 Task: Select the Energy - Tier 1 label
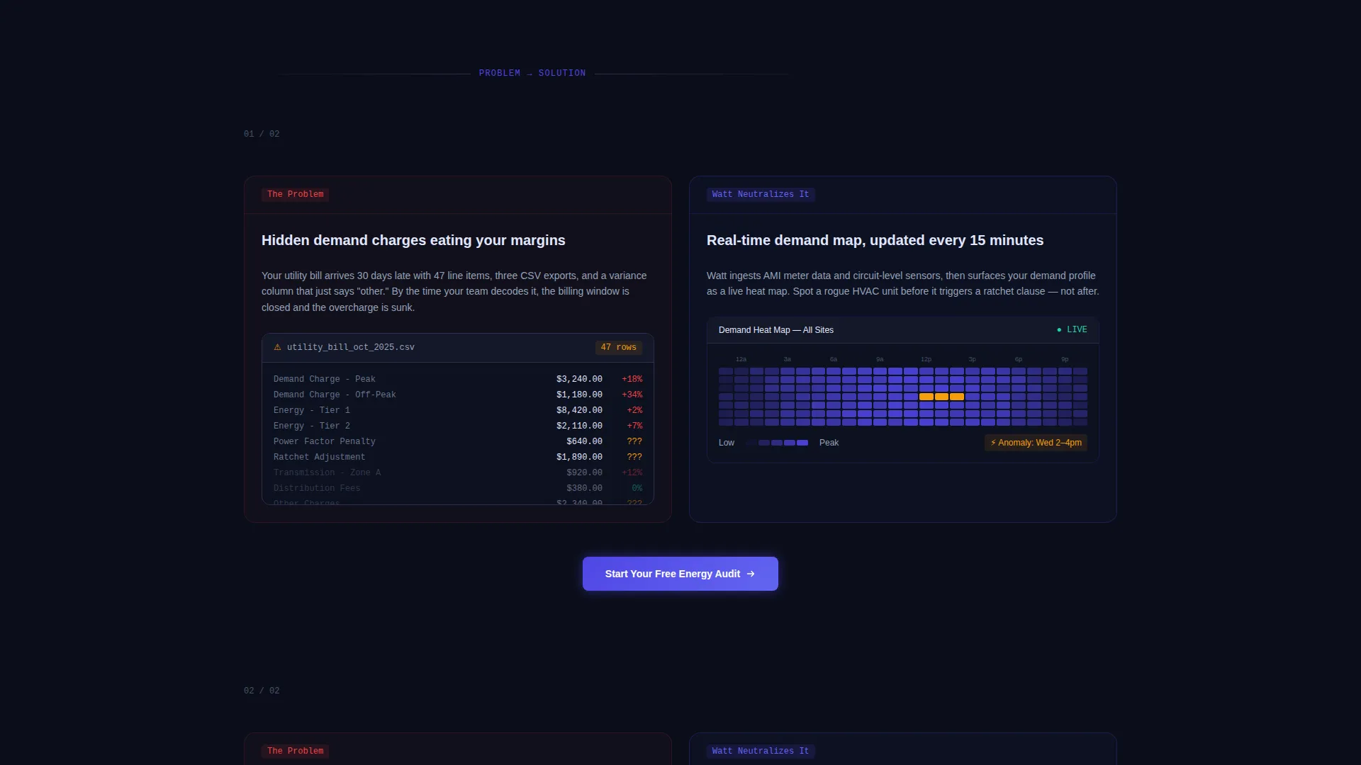click(312, 410)
